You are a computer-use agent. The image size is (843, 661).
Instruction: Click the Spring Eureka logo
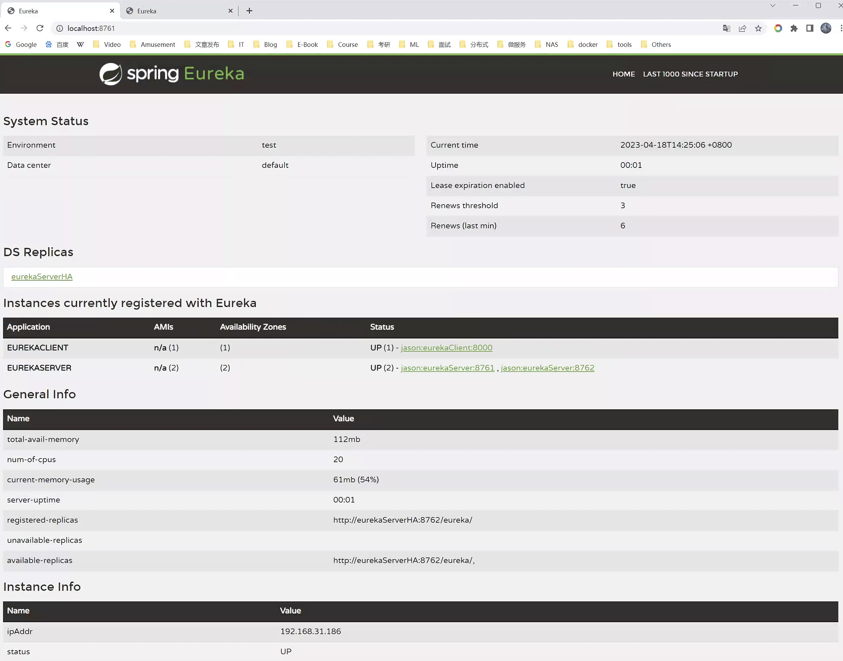[x=171, y=73]
